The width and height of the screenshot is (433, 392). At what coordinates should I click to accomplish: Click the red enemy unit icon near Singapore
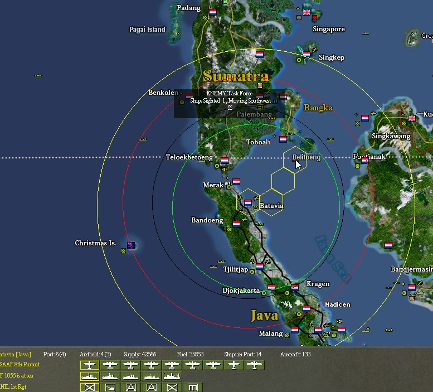314,18
